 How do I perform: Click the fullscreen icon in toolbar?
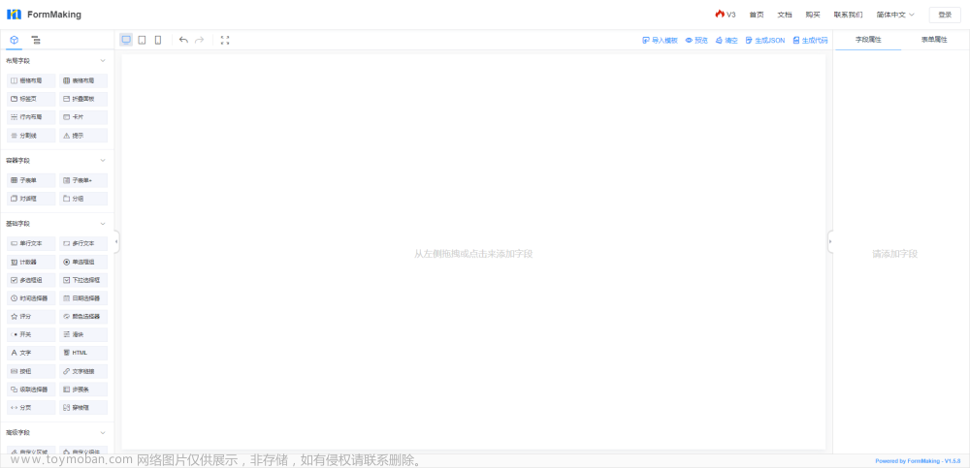tap(225, 40)
